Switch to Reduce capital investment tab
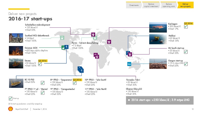 coord(151,5)
